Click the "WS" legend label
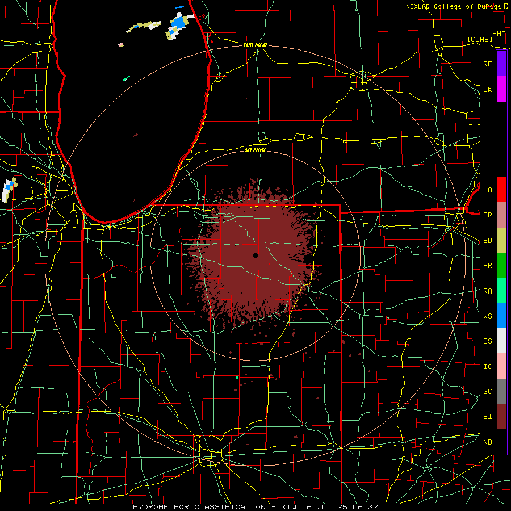Image resolution: width=511 pixels, height=511 pixels. coord(487,316)
